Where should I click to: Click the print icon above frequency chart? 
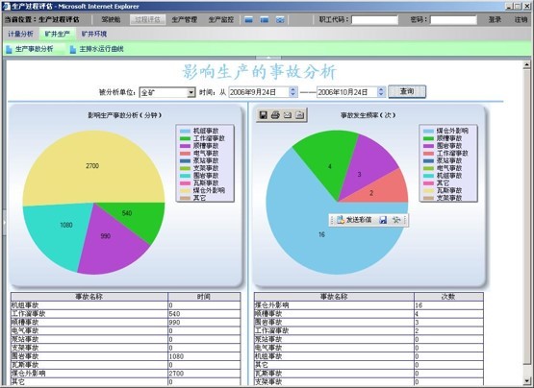275,115
